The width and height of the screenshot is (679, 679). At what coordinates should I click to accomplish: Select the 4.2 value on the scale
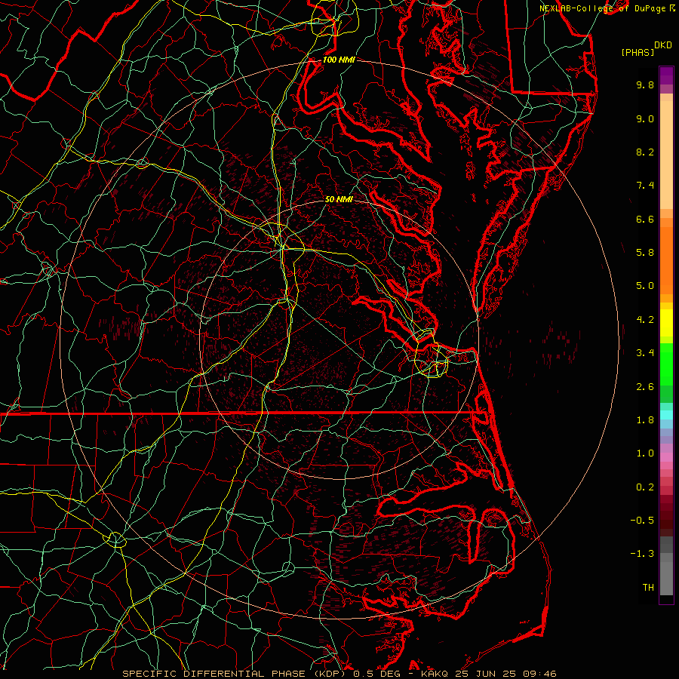[645, 320]
